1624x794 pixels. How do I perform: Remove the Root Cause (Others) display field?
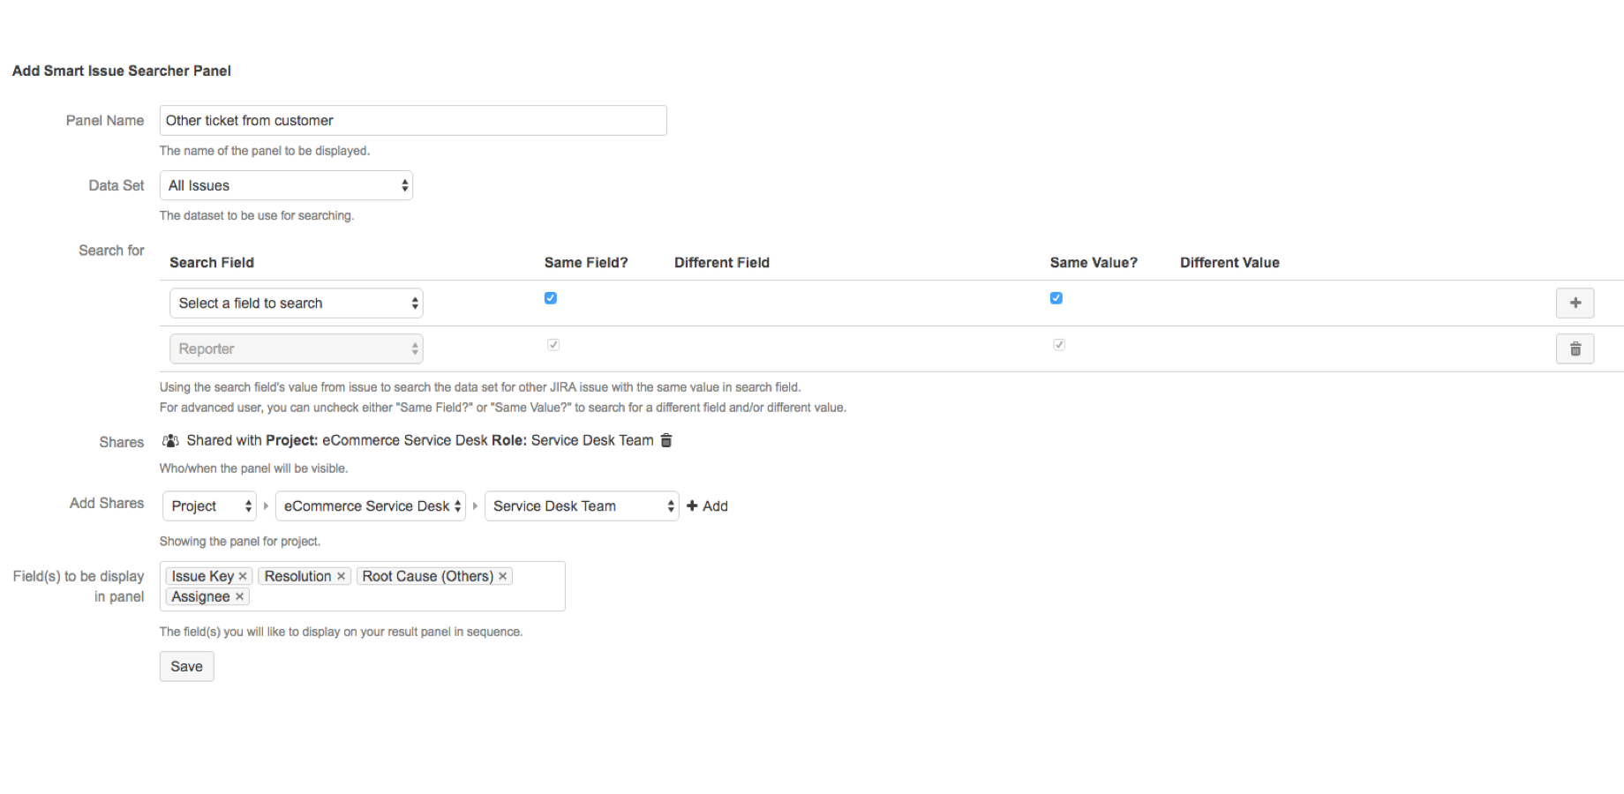[502, 575]
